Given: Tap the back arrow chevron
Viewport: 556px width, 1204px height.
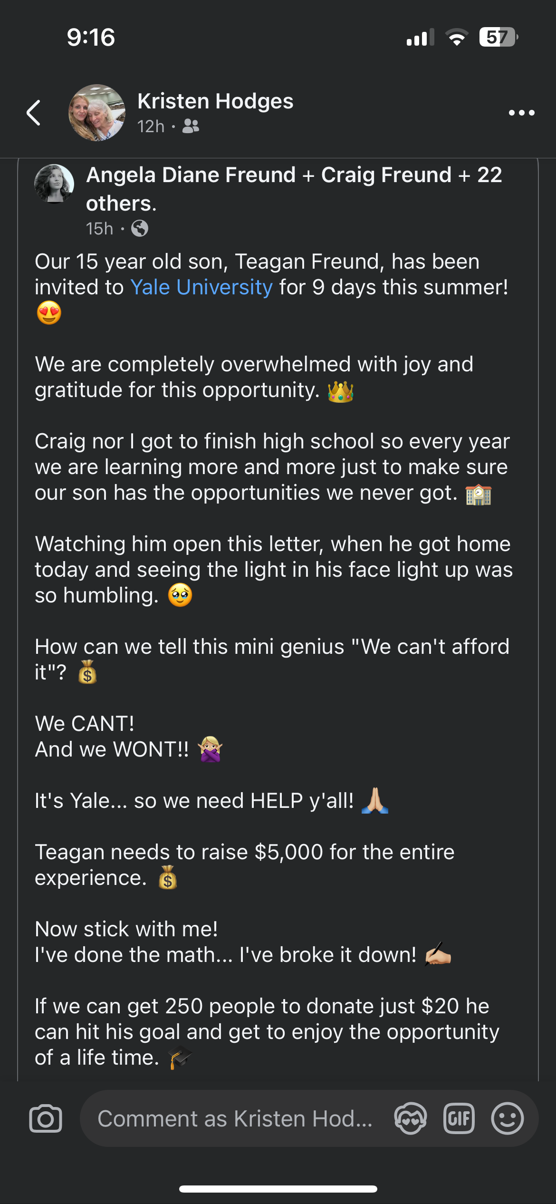Looking at the screenshot, I should [34, 113].
